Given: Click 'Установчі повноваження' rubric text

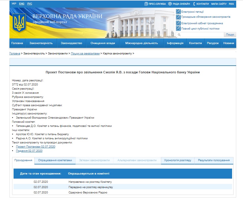Looking at the screenshot, I should 28,101.
